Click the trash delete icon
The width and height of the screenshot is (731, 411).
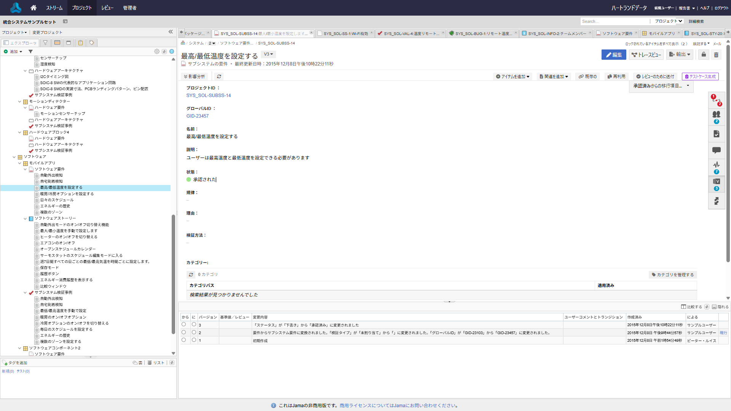tap(716, 55)
